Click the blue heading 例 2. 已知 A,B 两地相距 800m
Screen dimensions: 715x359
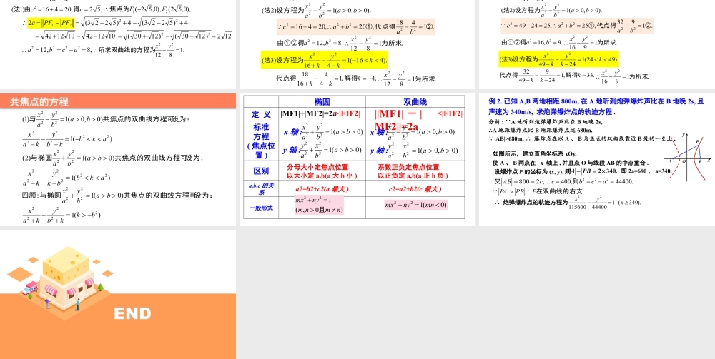click(x=596, y=107)
